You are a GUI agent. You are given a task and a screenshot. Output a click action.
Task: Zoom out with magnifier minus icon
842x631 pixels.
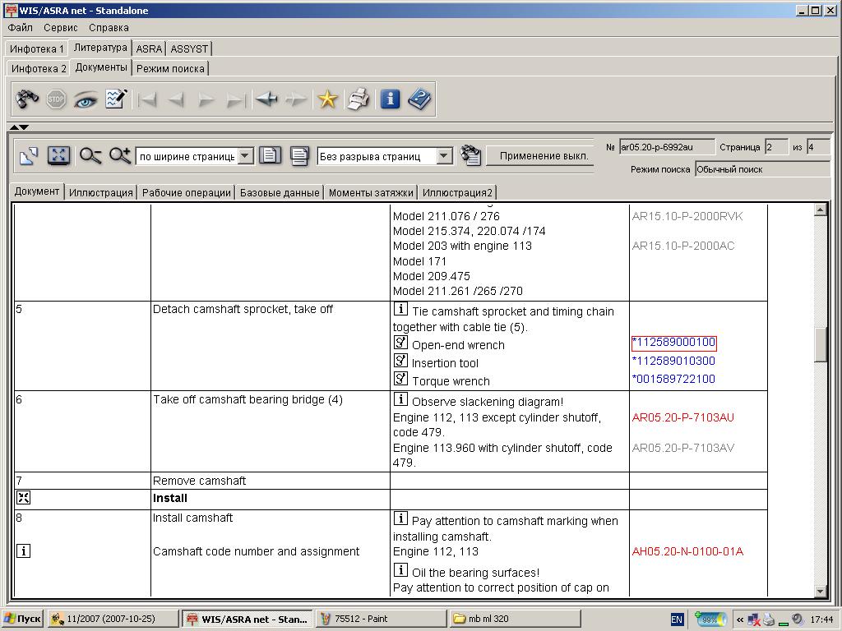tap(90, 155)
